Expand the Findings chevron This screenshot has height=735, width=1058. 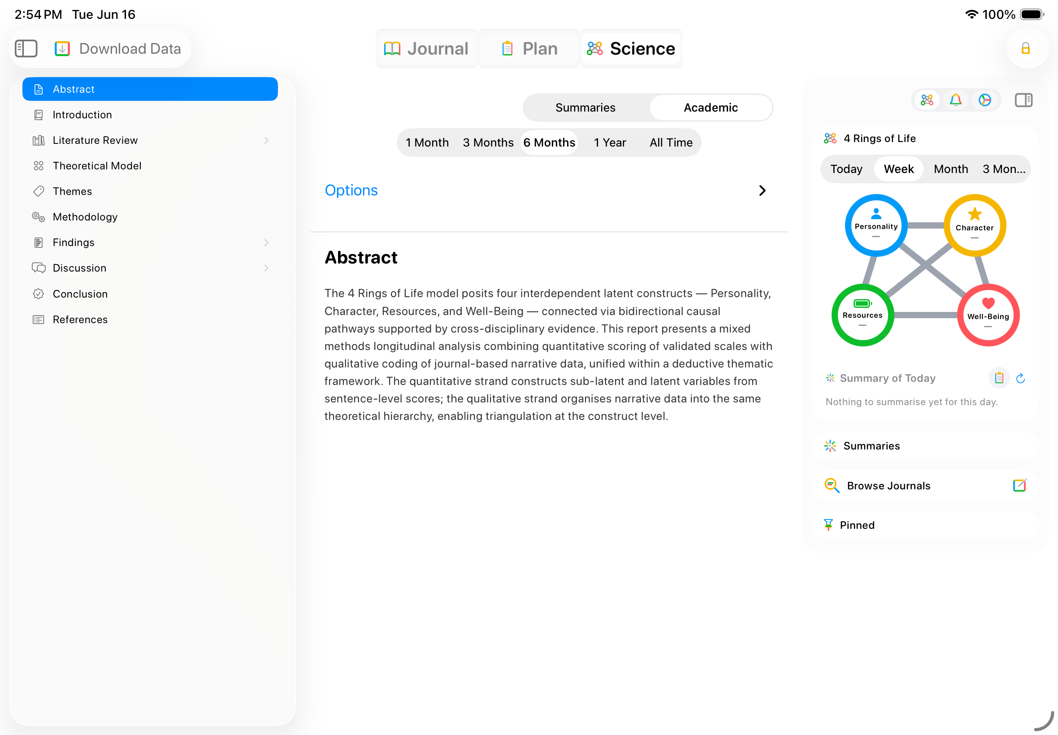(x=266, y=243)
